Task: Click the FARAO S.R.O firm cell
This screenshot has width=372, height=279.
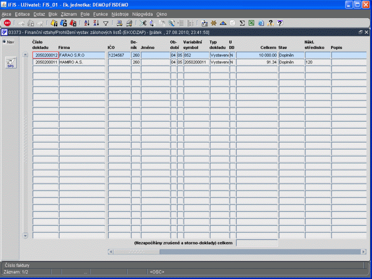Action: [x=82, y=55]
